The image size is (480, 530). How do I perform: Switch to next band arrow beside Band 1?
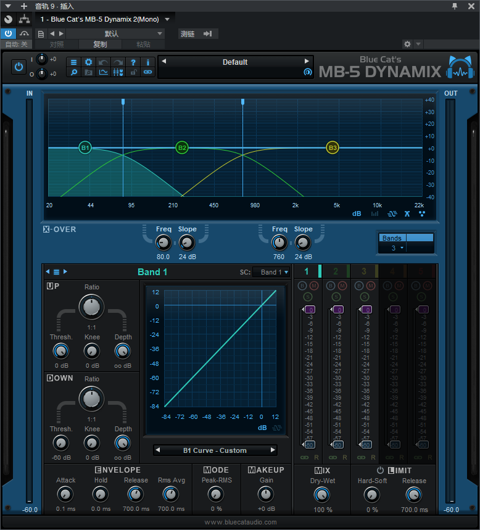[65, 271]
